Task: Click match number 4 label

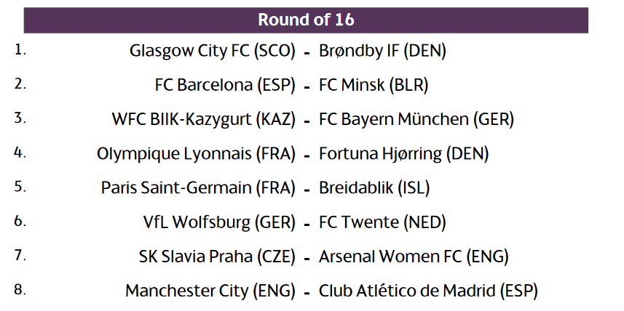Action: pyautogui.click(x=20, y=153)
